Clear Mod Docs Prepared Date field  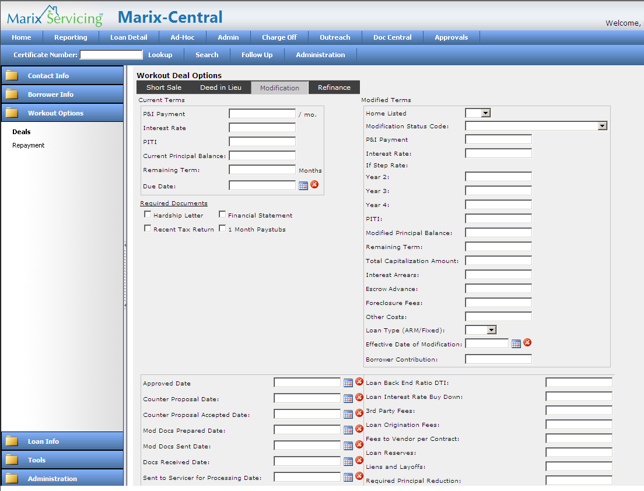click(359, 429)
